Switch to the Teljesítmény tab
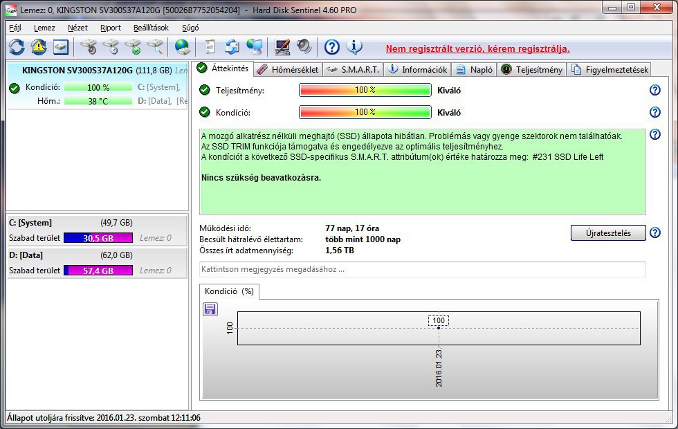678x429 pixels. click(531, 70)
